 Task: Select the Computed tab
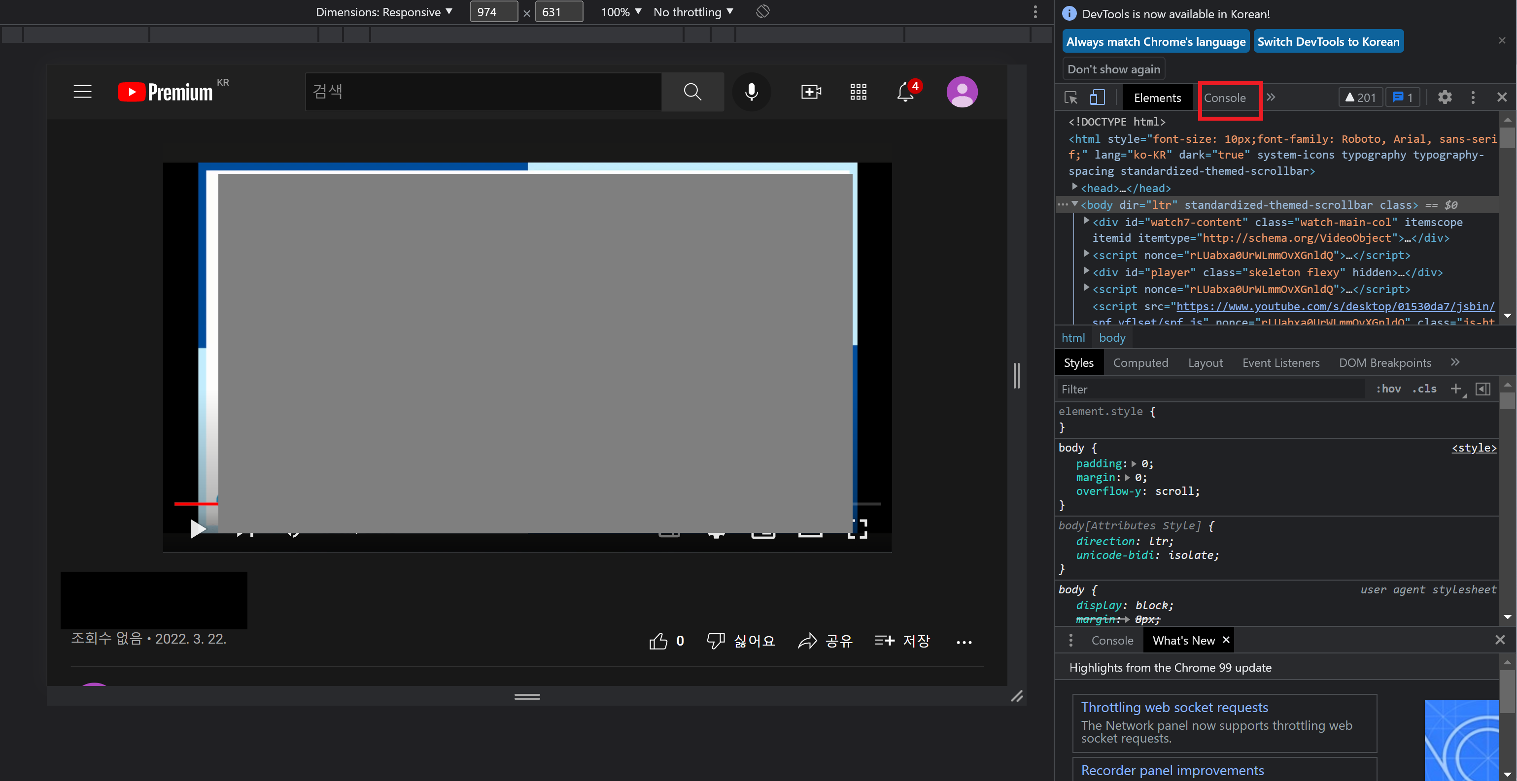click(x=1140, y=363)
